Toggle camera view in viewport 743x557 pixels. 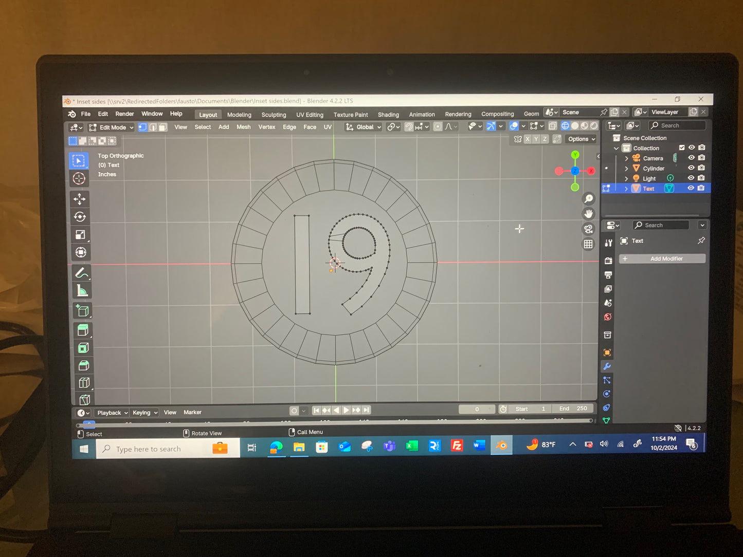click(588, 229)
